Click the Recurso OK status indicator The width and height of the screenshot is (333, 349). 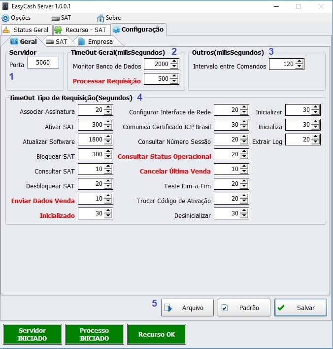tap(156, 334)
